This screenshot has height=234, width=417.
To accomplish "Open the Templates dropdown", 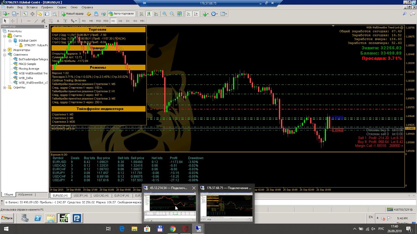I will tap(223, 14).
